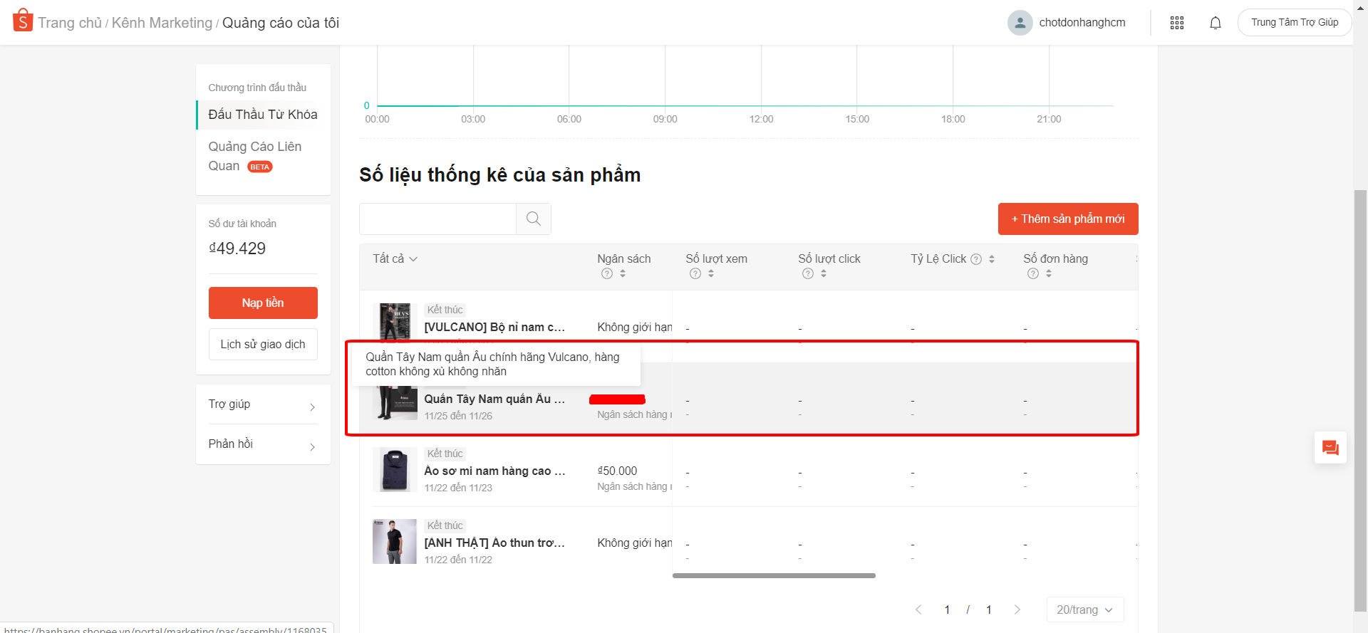The width and height of the screenshot is (1368, 633).
Task: Click the product search input field
Action: (437, 219)
